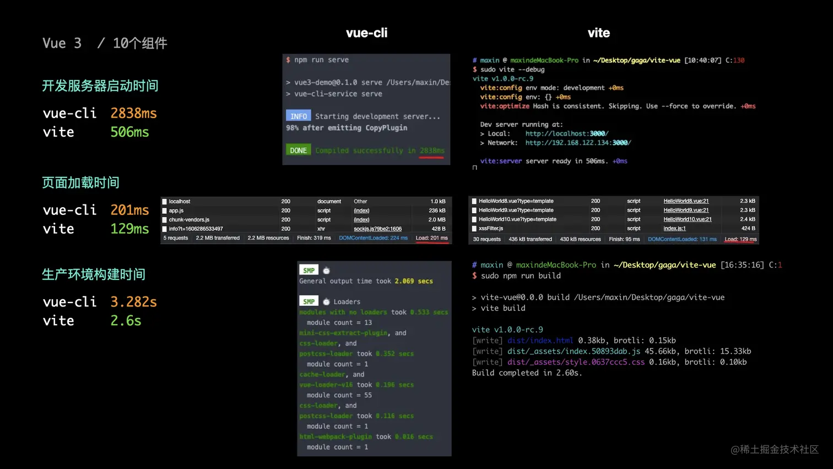Click 'Load: 129 ms' in vite status bar
Screen dimensions: 833x469
(740, 239)
